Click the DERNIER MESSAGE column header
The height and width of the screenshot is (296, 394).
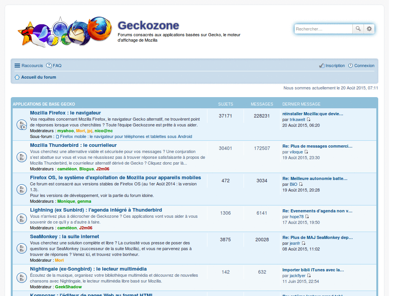click(302, 104)
